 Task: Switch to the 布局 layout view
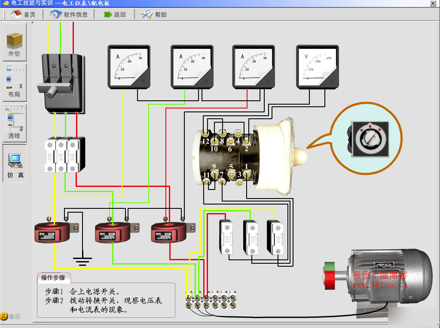click(x=14, y=81)
